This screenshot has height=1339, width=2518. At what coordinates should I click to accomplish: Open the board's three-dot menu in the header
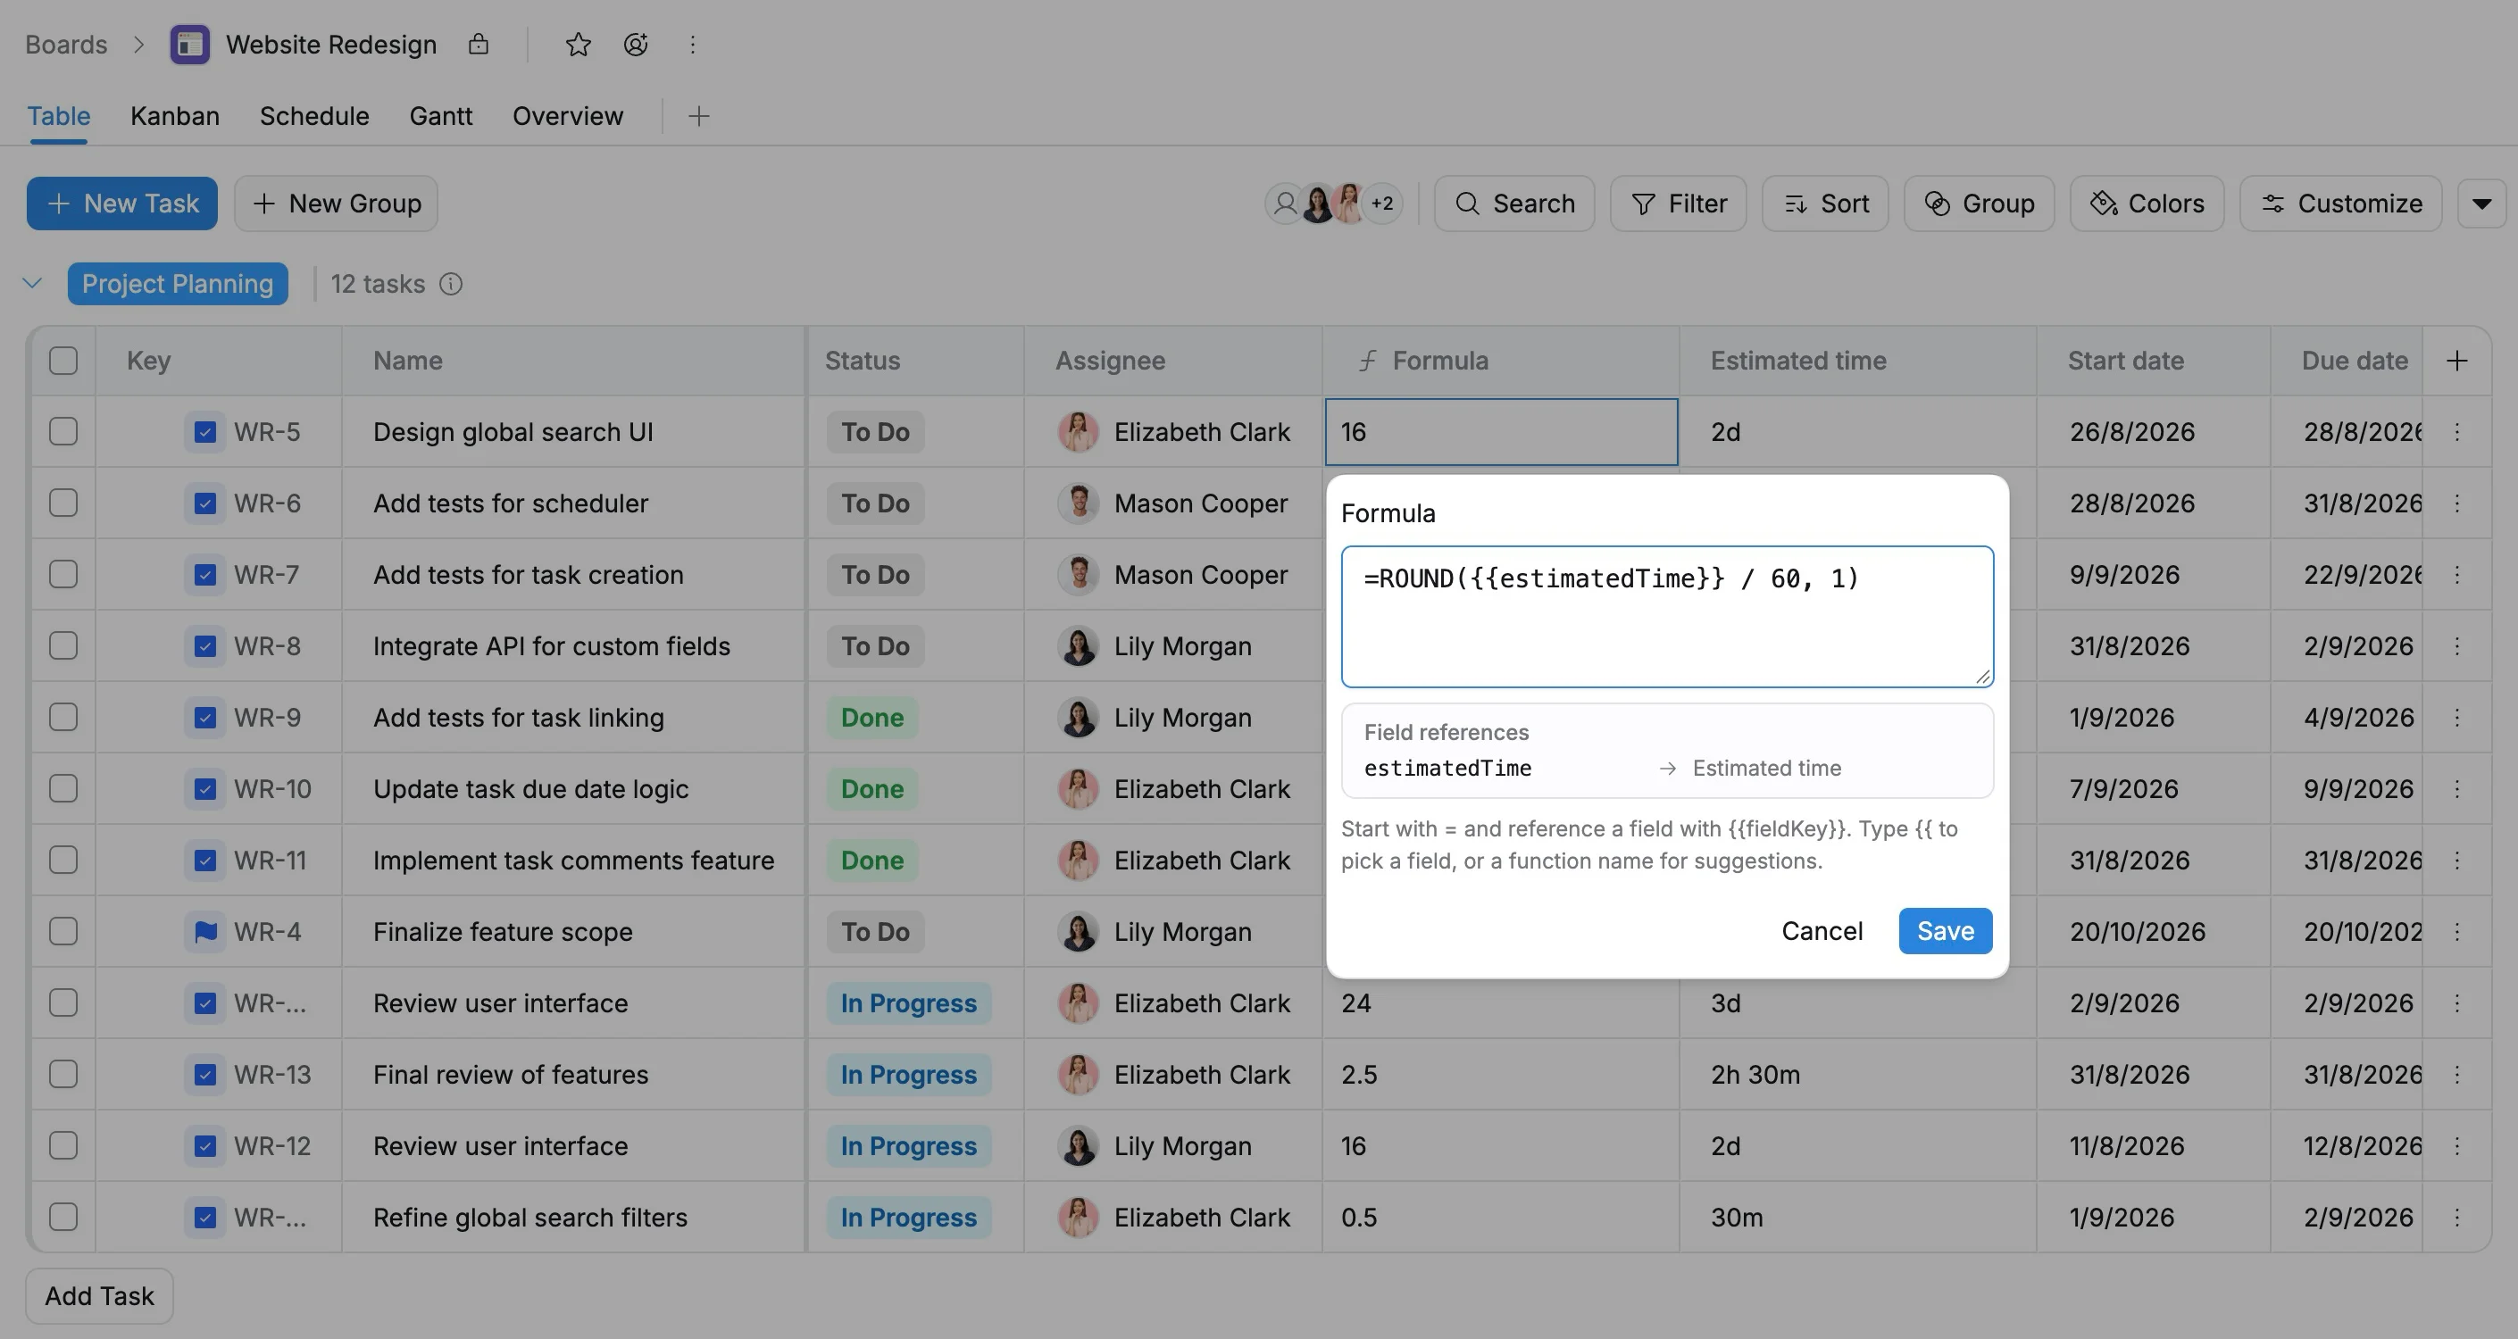tap(692, 44)
